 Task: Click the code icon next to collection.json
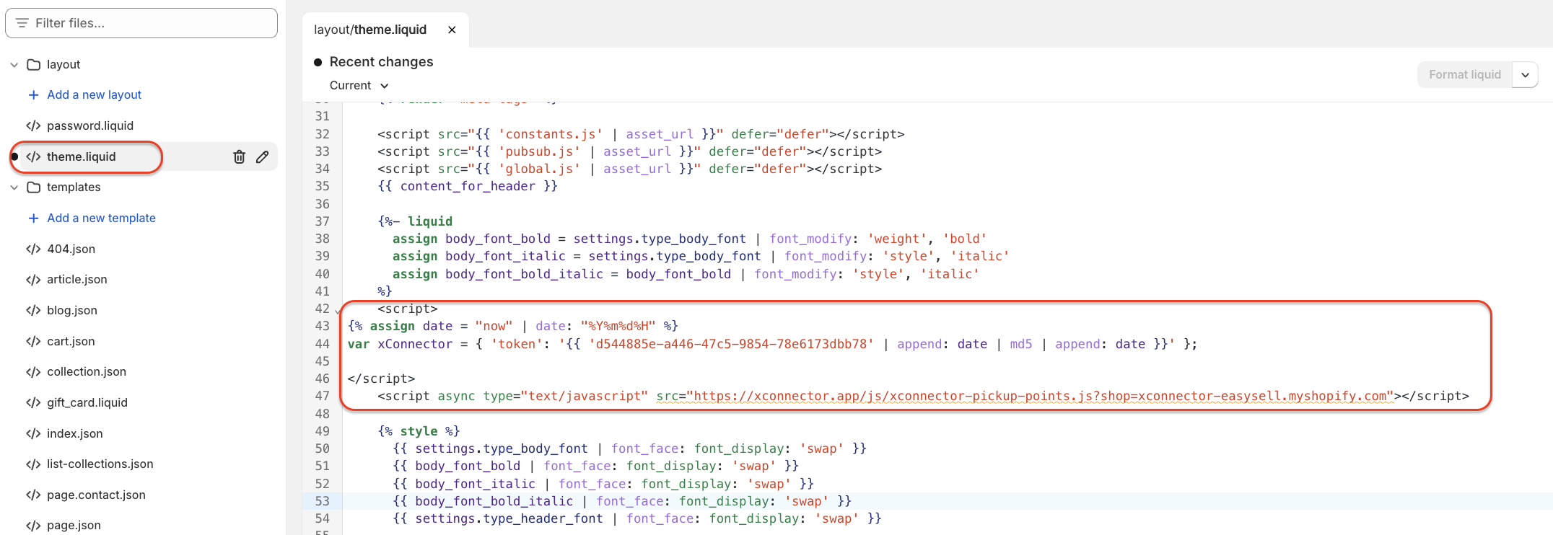pyautogui.click(x=33, y=371)
